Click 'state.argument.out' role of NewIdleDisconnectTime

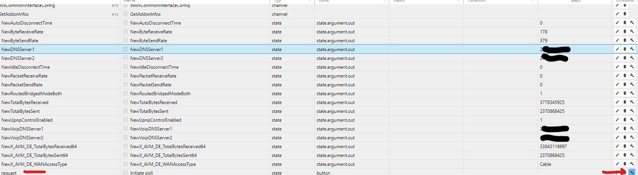pos(336,67)
